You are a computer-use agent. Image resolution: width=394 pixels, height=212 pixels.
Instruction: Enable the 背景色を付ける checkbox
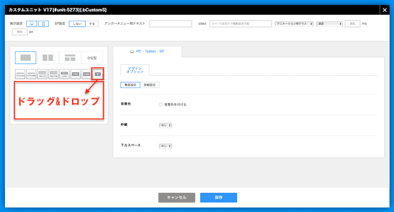coord(161,104)
